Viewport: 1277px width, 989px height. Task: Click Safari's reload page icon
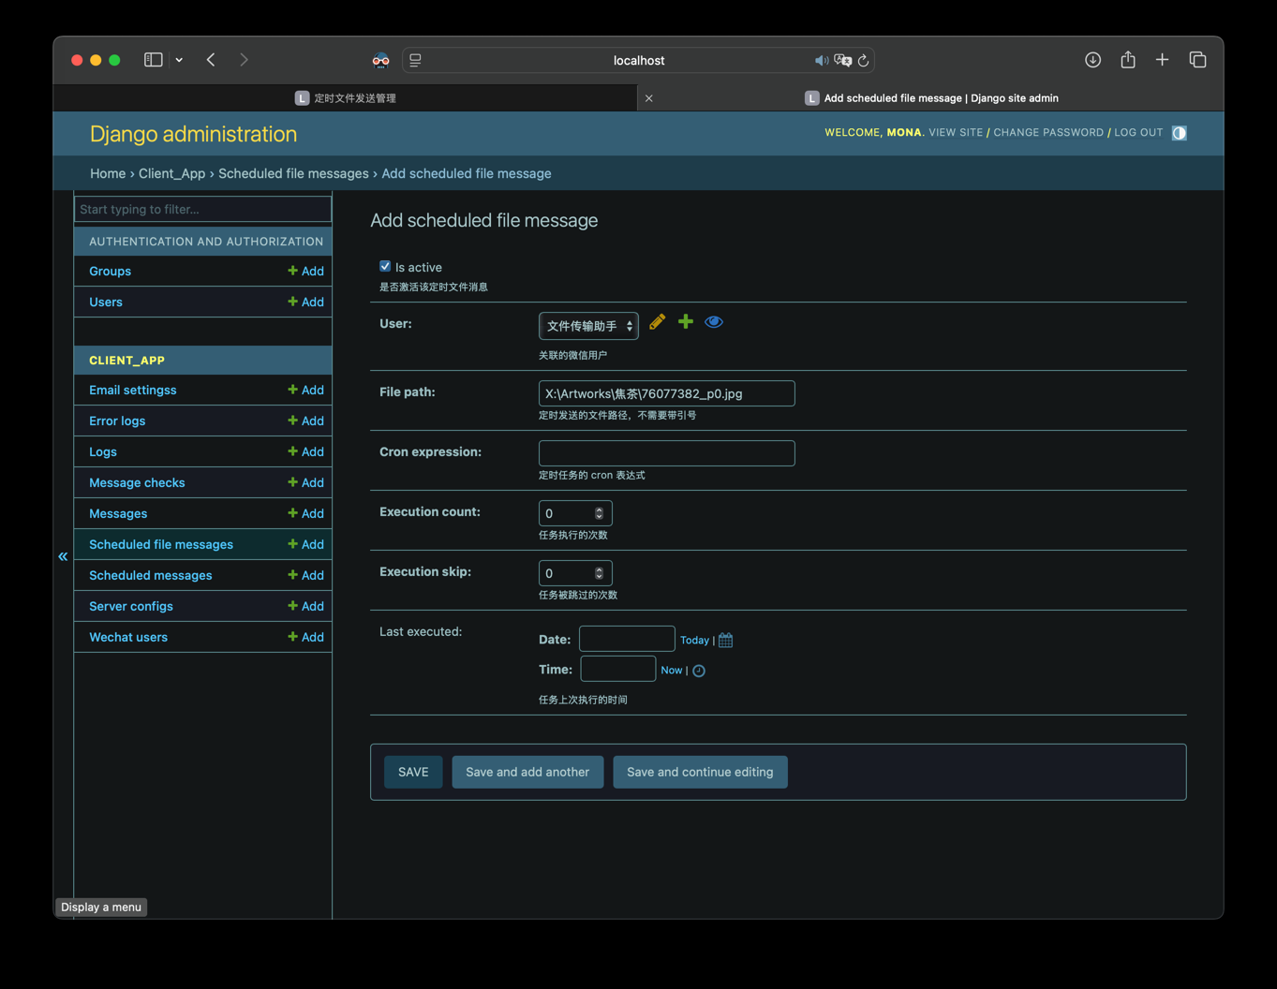[x=864, y=61]
